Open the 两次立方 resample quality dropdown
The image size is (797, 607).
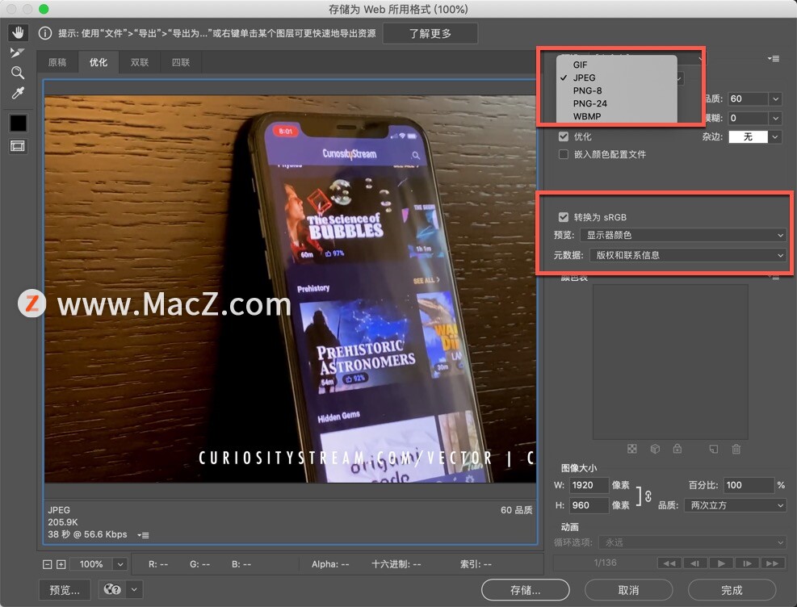735,505
